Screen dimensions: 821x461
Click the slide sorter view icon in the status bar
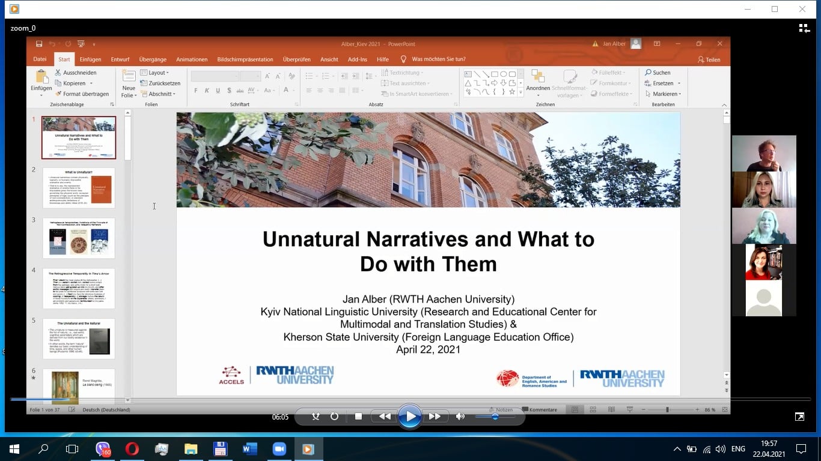[593, 409]
